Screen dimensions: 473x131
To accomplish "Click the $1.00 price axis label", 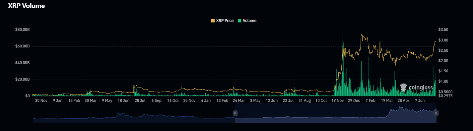I will pos(443,81).
